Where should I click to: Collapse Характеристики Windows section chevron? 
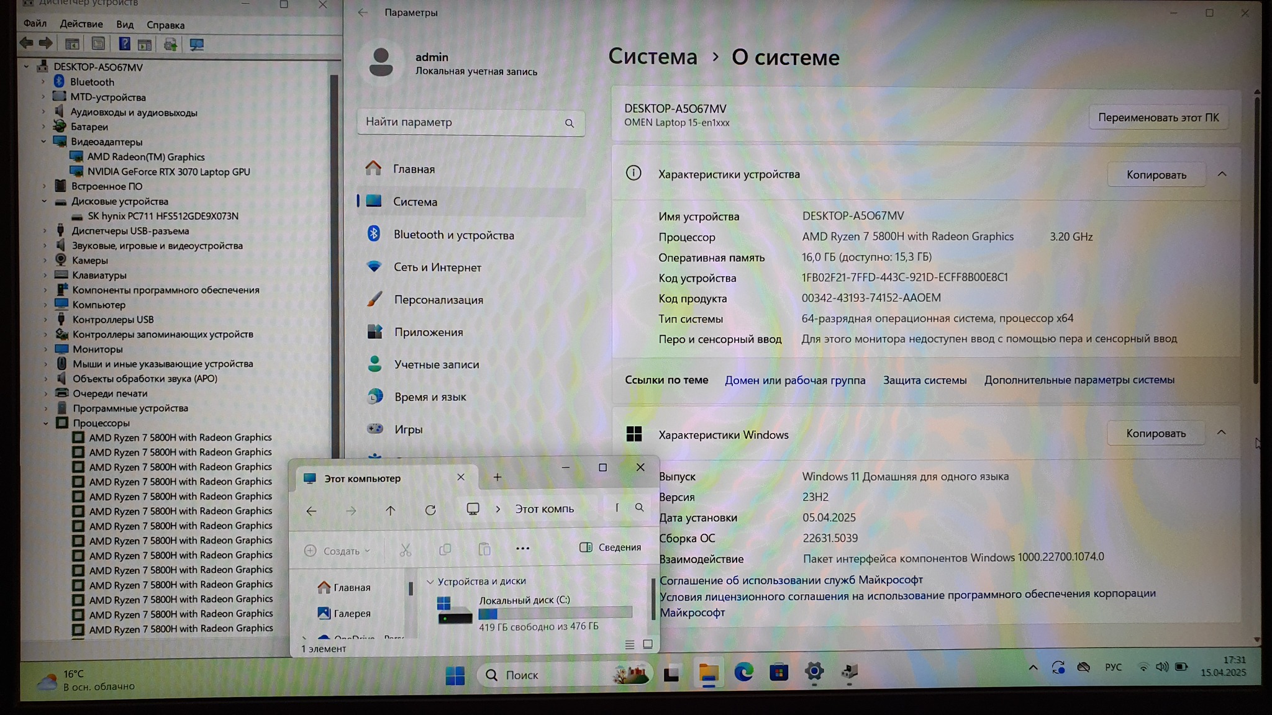[x=1221, y=433]
